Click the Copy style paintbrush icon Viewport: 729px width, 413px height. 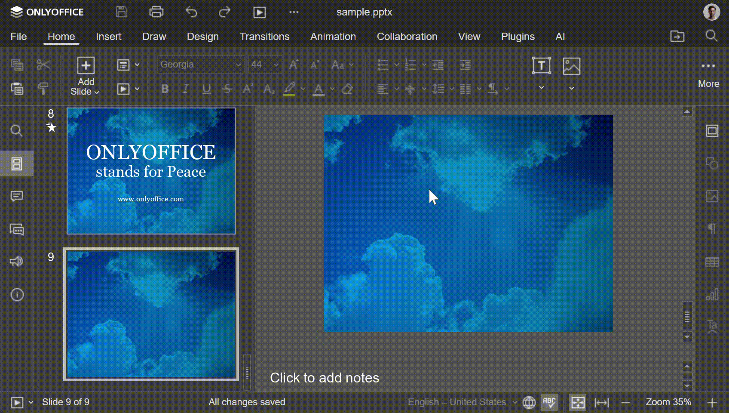(x=43, y=89)
